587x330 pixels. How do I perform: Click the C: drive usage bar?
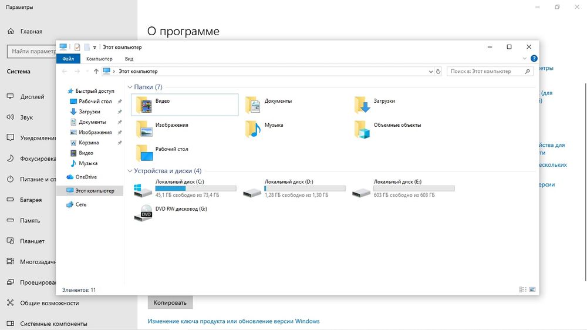pyautogui.click(x=196, y=188)
